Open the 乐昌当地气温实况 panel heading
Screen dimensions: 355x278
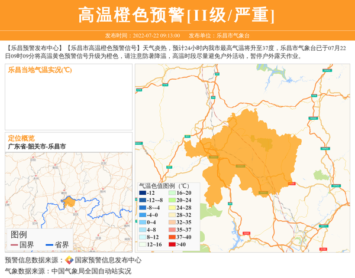click(x=40, y=70)
